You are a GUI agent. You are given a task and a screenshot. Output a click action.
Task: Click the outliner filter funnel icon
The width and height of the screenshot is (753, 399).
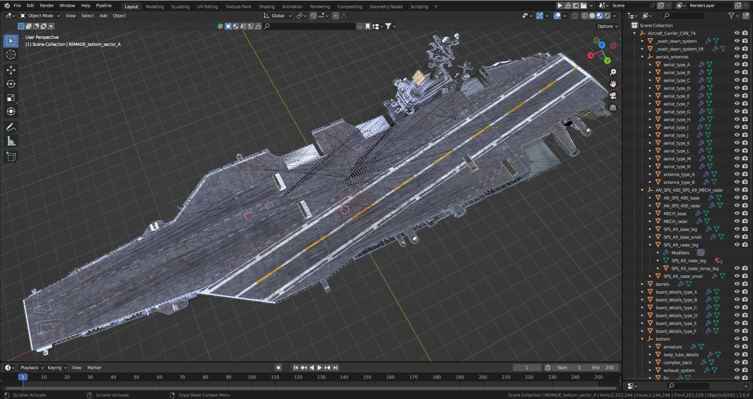click(x=731, y=16)
